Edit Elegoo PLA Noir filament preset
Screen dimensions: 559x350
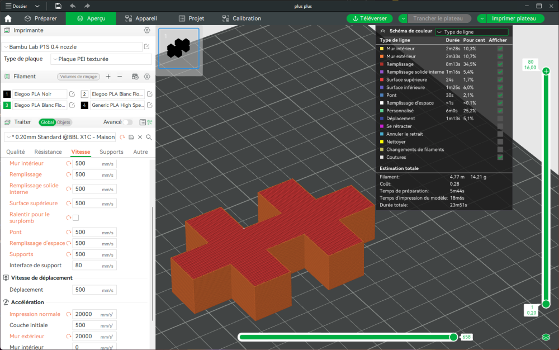tap(72, 94)
